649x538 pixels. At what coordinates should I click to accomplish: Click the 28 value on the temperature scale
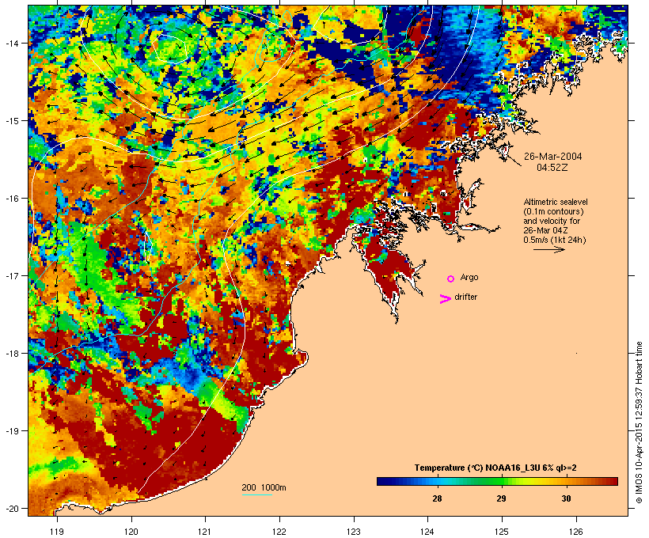pos(437,498)
